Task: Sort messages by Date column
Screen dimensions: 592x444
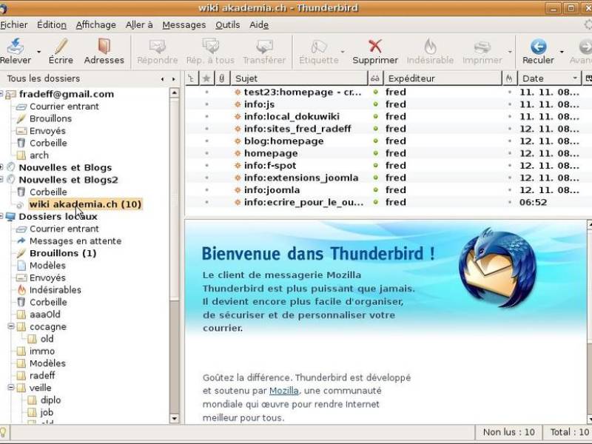Action: click(549, 78)
